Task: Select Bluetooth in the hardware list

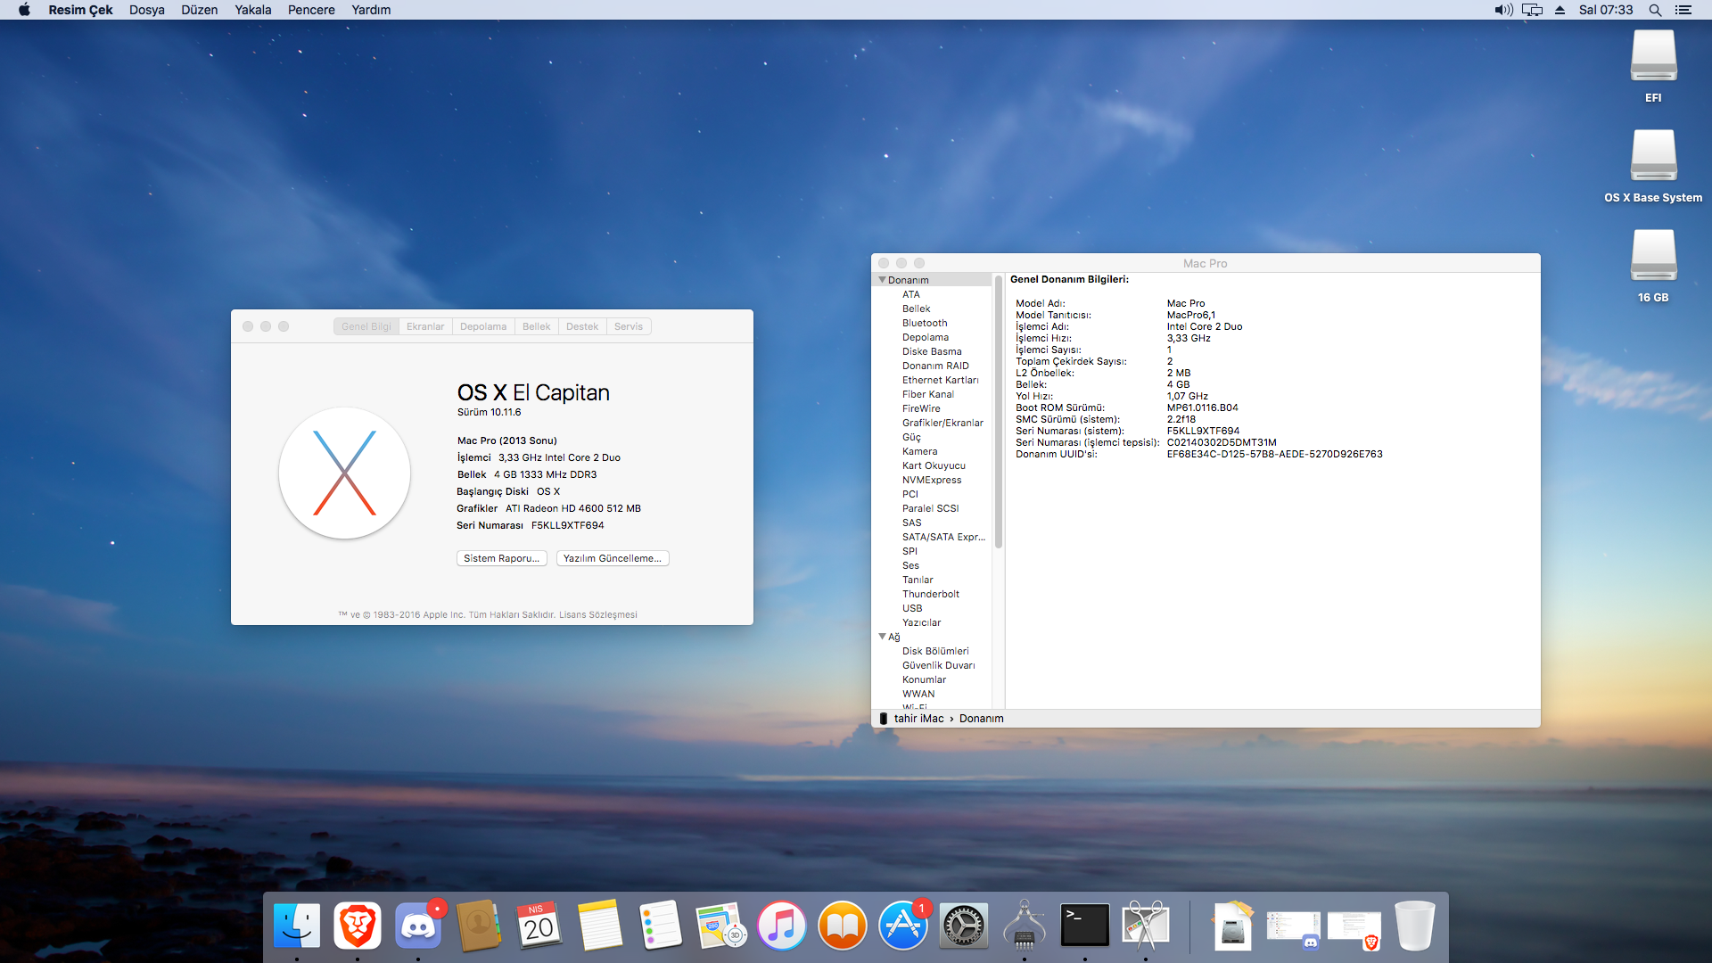Action: coord(925,323)
